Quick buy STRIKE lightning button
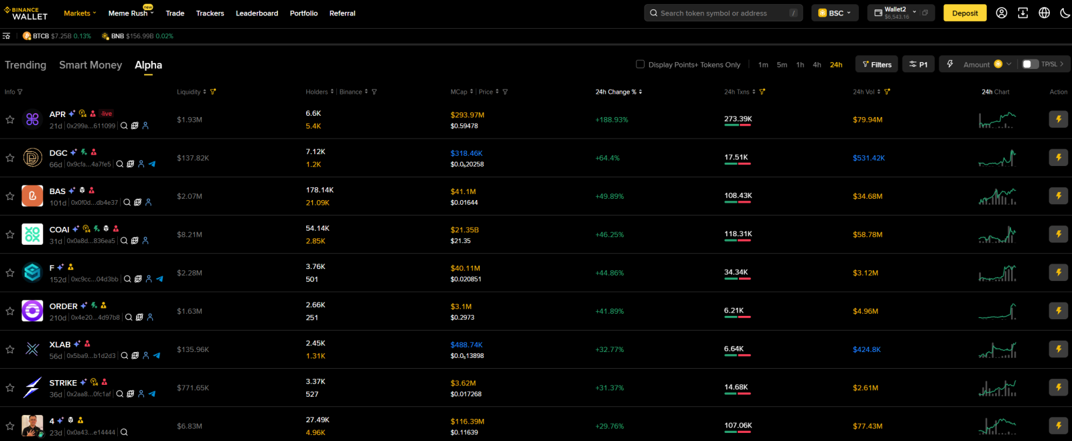This screenshot has width=1072, height=441. coord(1059,387)
